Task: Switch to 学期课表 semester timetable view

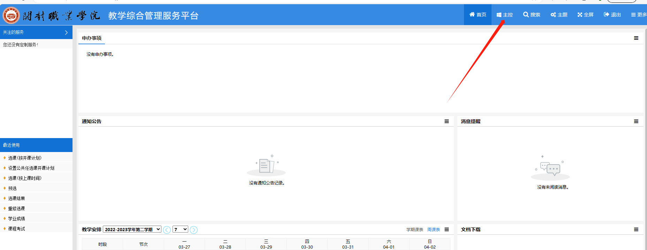Action: coord(414,230)
